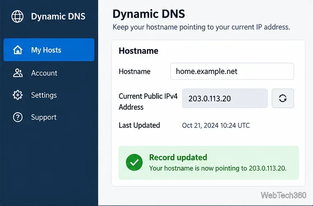
Task: Click the Dynamic DNS sidebar title
Action: tap(58, 16)
